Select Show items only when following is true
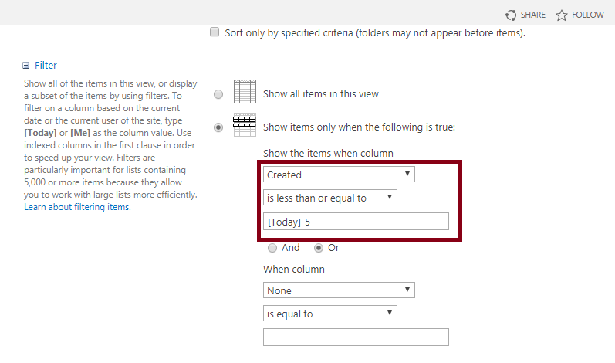Screen dimensions: 615x363 [218, 127]
